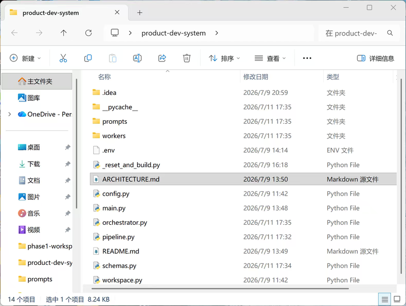Image resolution: width=406 pixels, height=306 pixels.
Task: Expand the OneDrive tree node chevron
Action: (10, 114)
